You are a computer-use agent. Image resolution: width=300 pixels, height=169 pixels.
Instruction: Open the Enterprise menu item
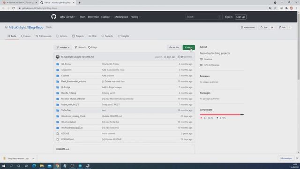coord(93,17)
